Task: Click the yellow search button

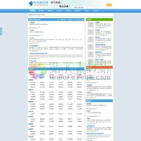Action: pyautogui.click(x=109, y=5)
